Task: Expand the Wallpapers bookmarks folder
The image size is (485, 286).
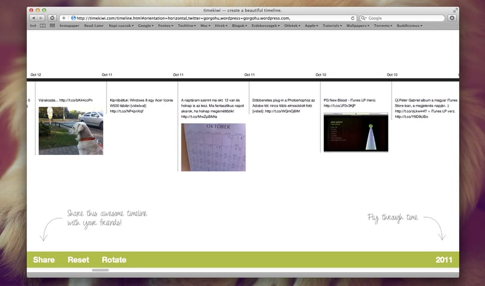Action: [x=357, y=26]
